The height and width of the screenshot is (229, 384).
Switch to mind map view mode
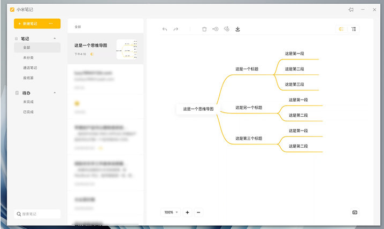pyautogui.click(x=341, y=29)
